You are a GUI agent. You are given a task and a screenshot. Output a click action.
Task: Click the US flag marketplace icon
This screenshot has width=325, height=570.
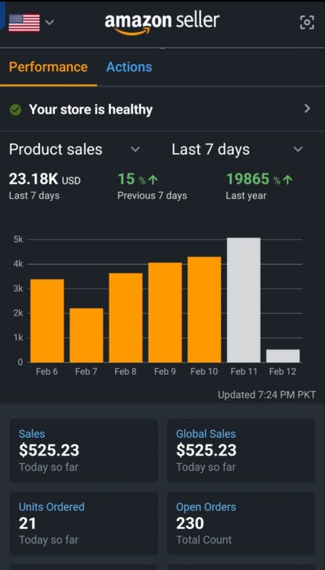[x=24, y=23]
